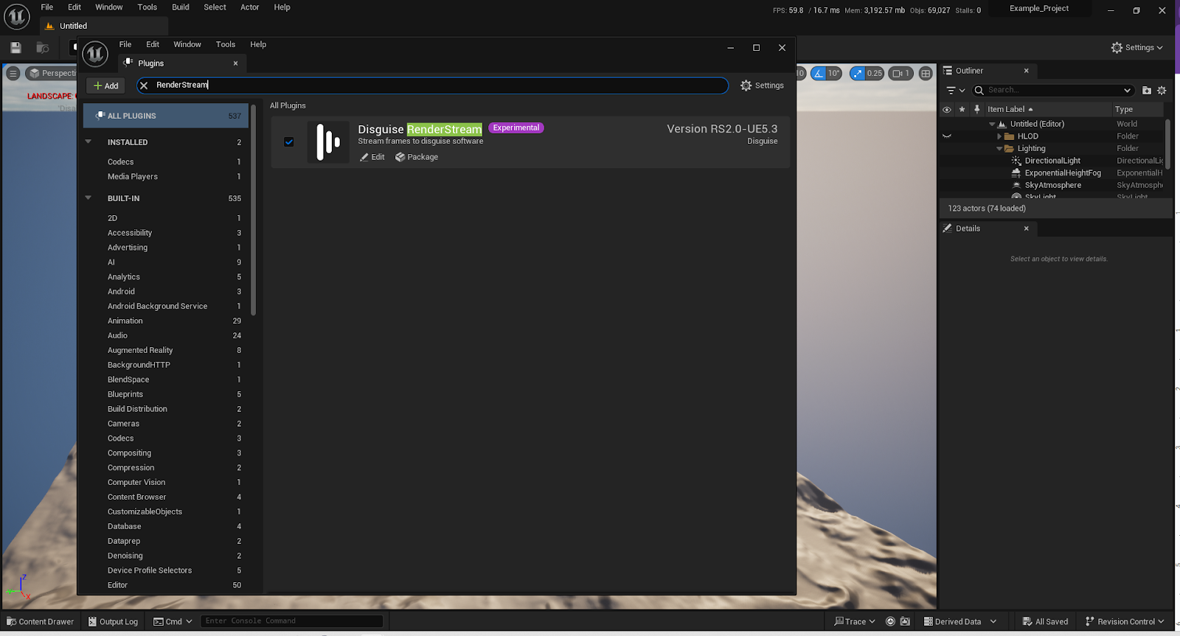Click the Disguise RenderStream plugin thumbnail
Viewport: 1180px width, 636px height.
[x=328, y=141]
